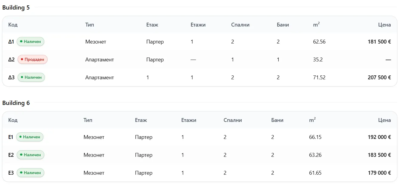Image resolution: width=400 pixels, height=189 pixels.
Task: Select the 179 000 € price of E3
Action: (x=379, y=173)
